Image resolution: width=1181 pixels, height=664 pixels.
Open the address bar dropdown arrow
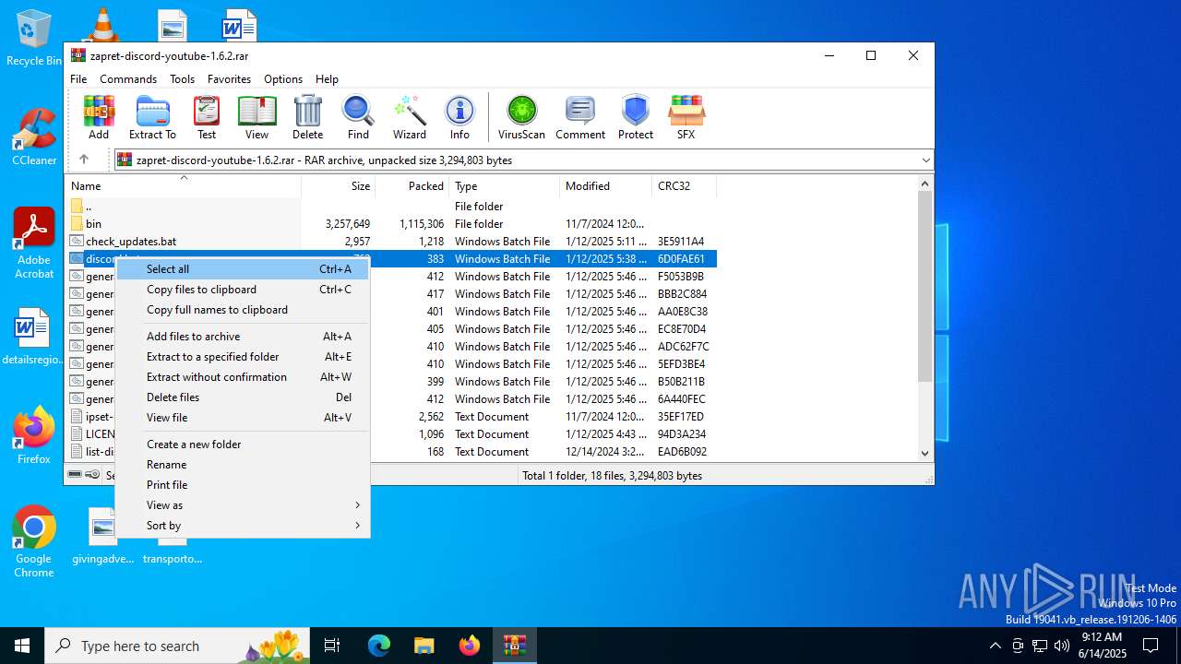(925, 160)
